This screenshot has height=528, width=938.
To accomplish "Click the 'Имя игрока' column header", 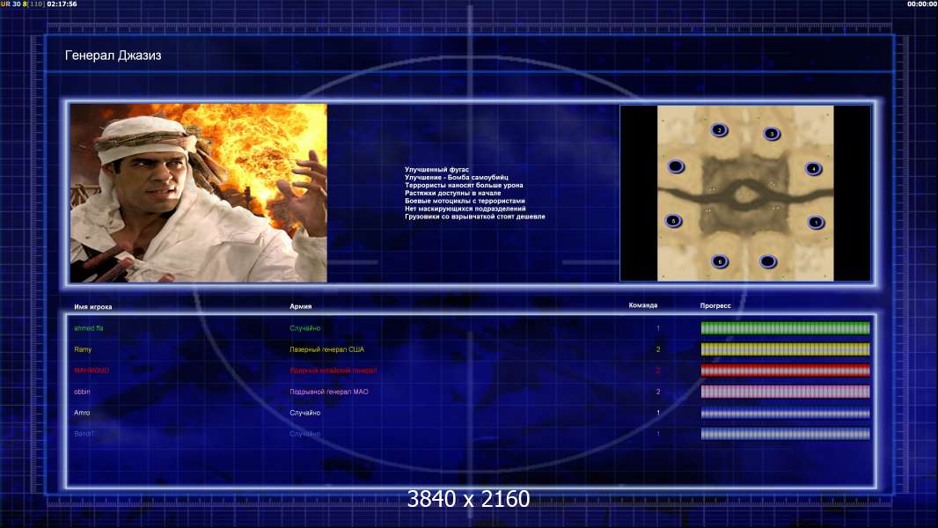I will coord(92,307).
